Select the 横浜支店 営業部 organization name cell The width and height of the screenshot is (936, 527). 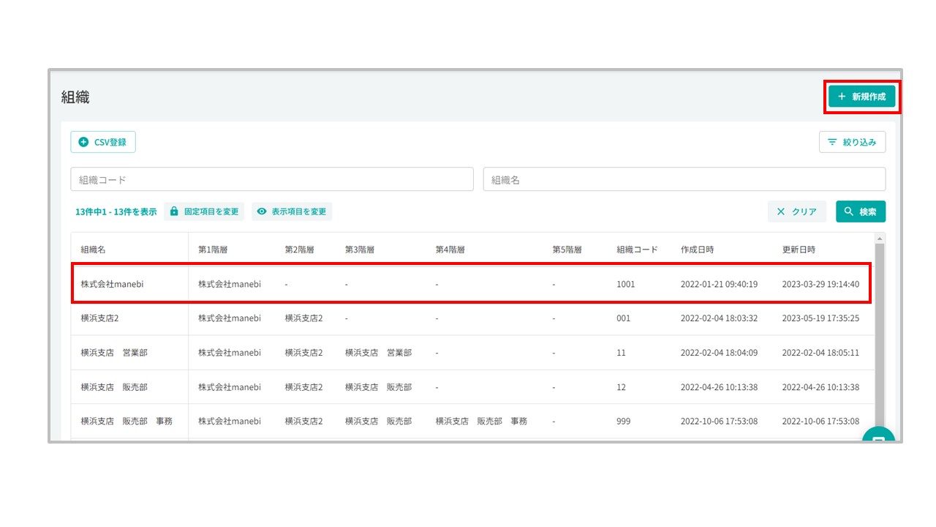coord(114,353)
